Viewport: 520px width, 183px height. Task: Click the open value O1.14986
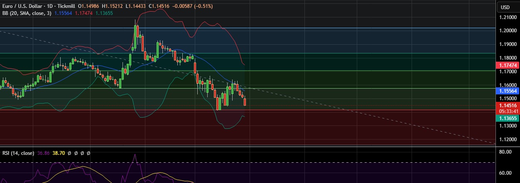tap(89, 6)
